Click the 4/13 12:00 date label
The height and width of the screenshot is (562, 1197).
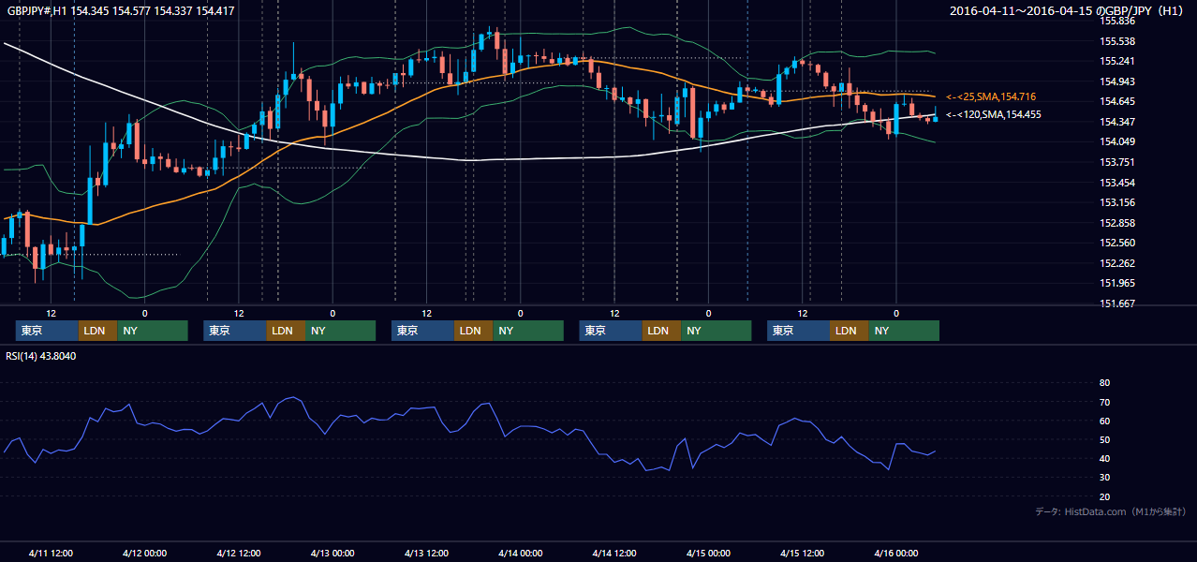(426, 554)
